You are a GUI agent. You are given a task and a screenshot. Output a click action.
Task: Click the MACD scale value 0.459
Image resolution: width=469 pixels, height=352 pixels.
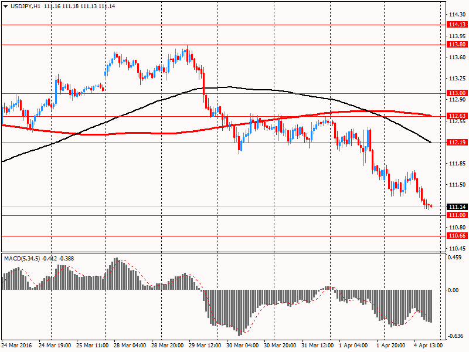[456, 258]
